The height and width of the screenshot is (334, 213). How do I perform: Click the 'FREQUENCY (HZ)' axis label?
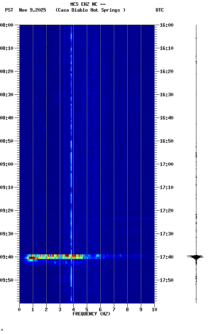tap(91, 314)
